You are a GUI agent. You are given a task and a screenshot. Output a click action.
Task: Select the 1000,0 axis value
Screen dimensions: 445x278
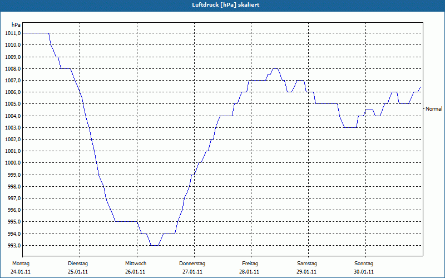[13, 163]
